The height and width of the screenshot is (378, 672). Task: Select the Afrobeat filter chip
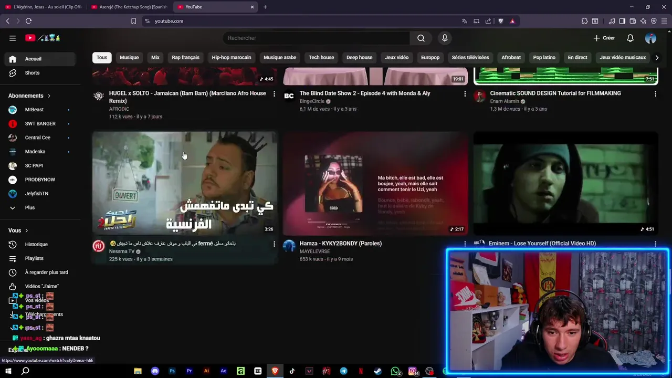point(511,57)
